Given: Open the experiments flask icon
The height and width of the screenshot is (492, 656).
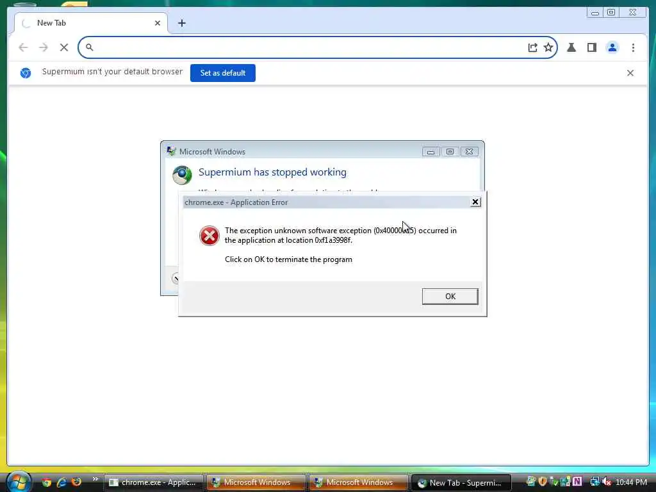Looking at the screenshot, I should pyautogui.click(x=571, y=47).
